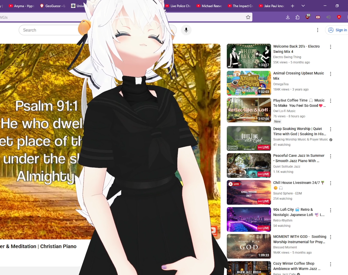
Task: Click channel name Blessed Moment
Action: 285,247
